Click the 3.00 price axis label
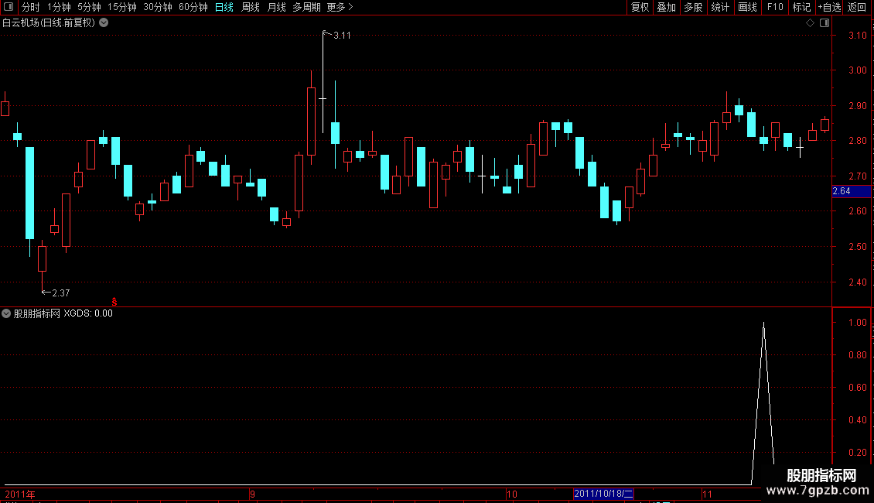Screen dimensions: 874x503 [857, 70]
